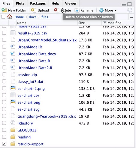Toggle the select-all checkbox in breadcrumb bar
136x148 pixels.
tap(3, 17)
